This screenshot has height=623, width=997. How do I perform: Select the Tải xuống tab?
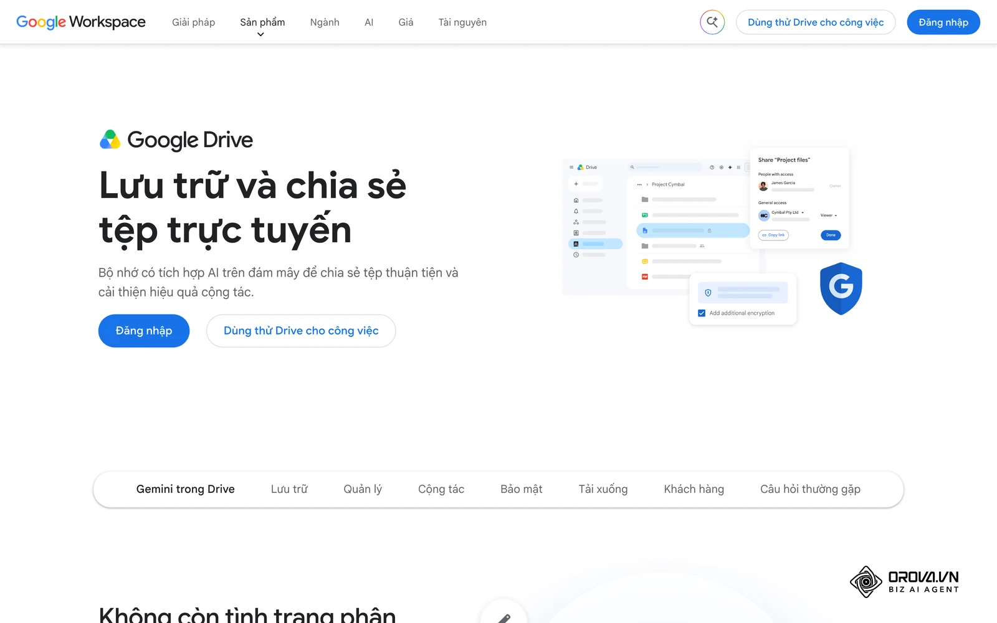[603, 489]
